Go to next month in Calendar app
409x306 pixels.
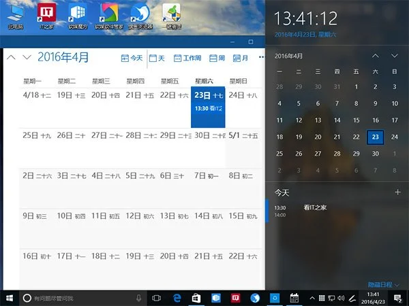point(28,58)
